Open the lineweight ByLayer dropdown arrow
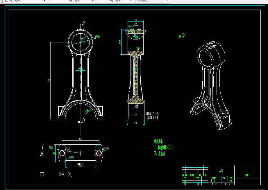268x190 pixels. coord(131,1)
